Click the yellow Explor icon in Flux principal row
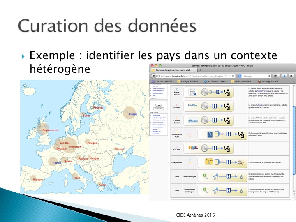 pyautogui.click(x=209, y=162)
